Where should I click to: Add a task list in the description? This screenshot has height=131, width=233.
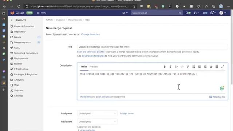tap(205, 67)
